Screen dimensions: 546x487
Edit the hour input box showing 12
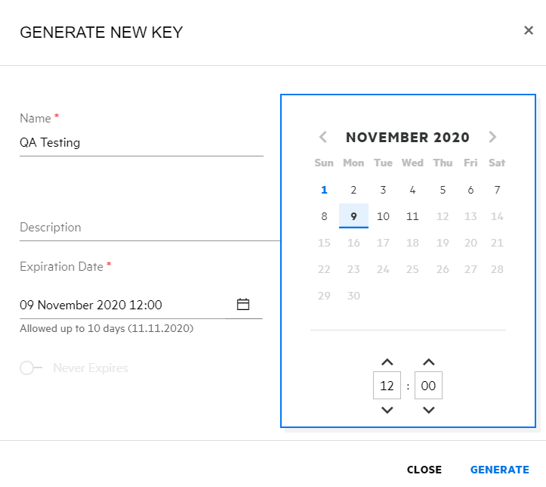[x=387, y=386]
